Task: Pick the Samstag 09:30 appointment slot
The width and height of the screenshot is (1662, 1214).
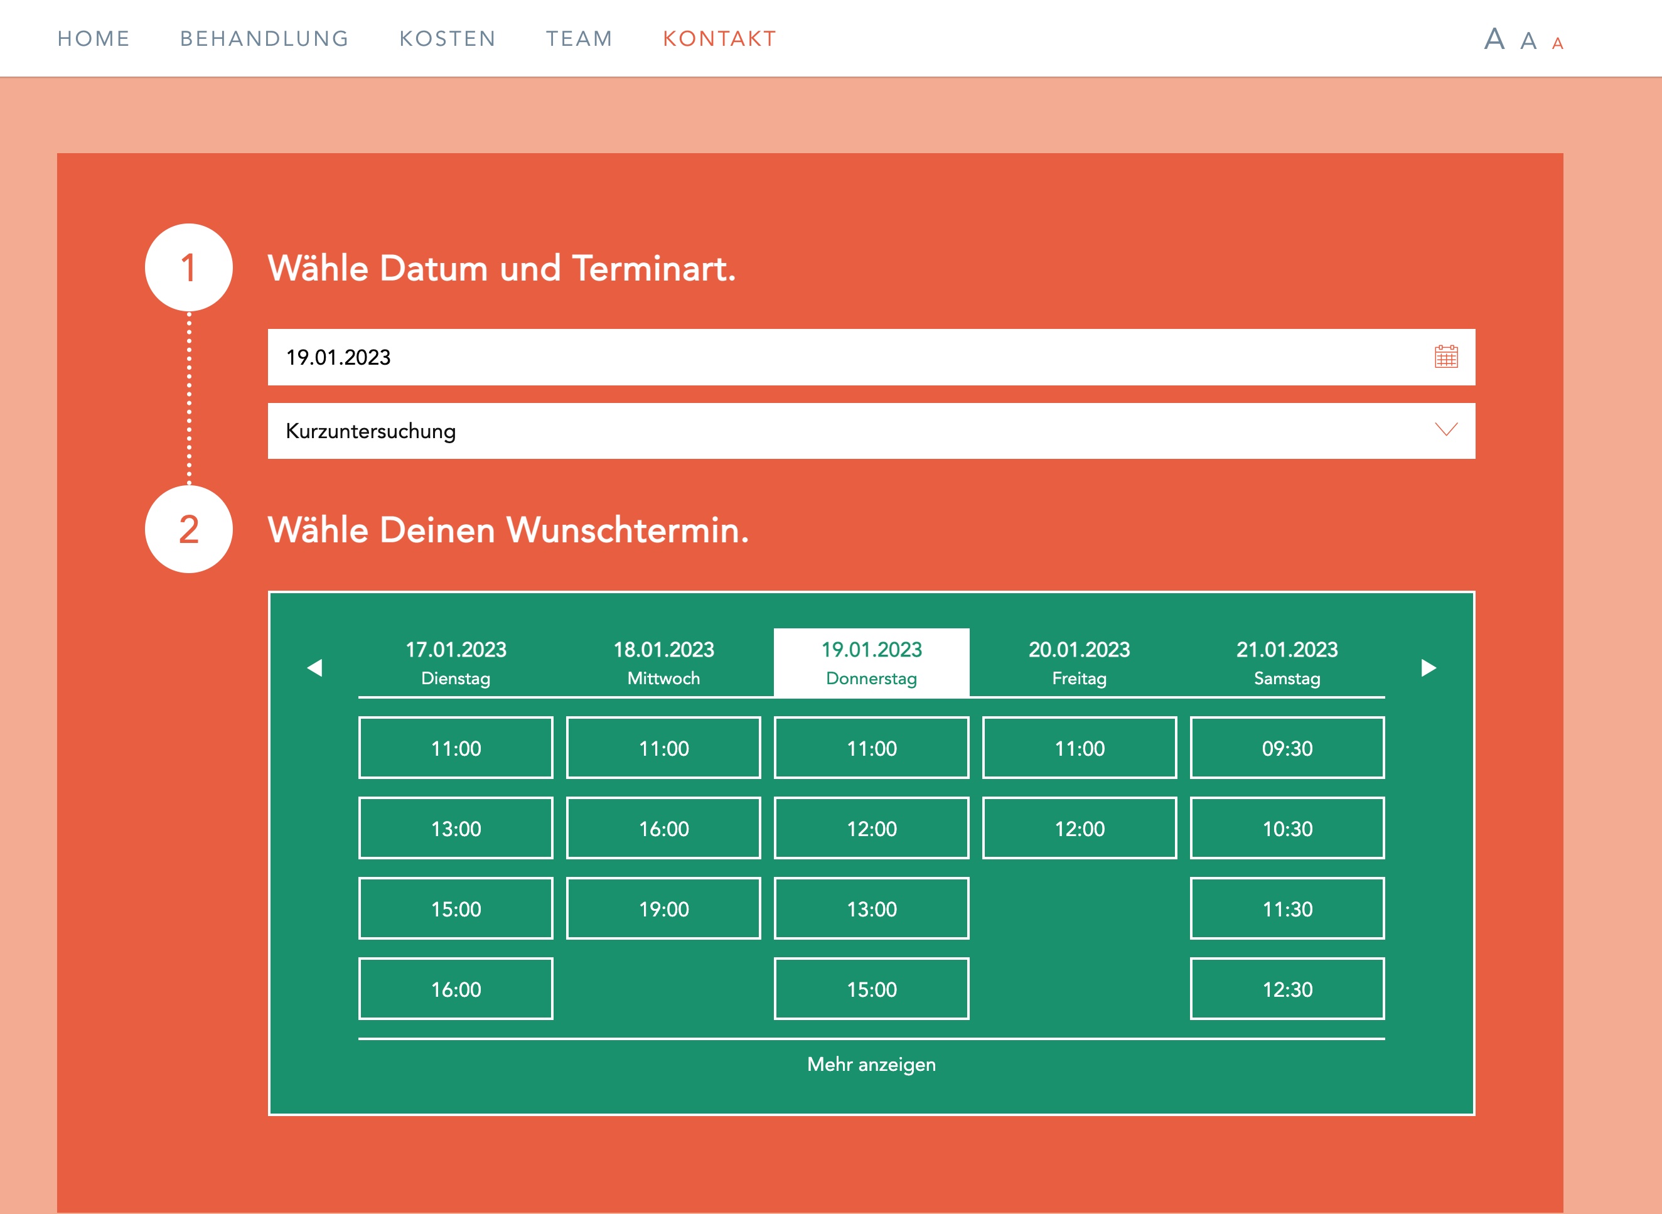Action: pos(1287,748)
